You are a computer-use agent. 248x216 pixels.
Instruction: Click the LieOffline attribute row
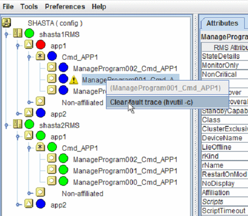coord(225,147)
